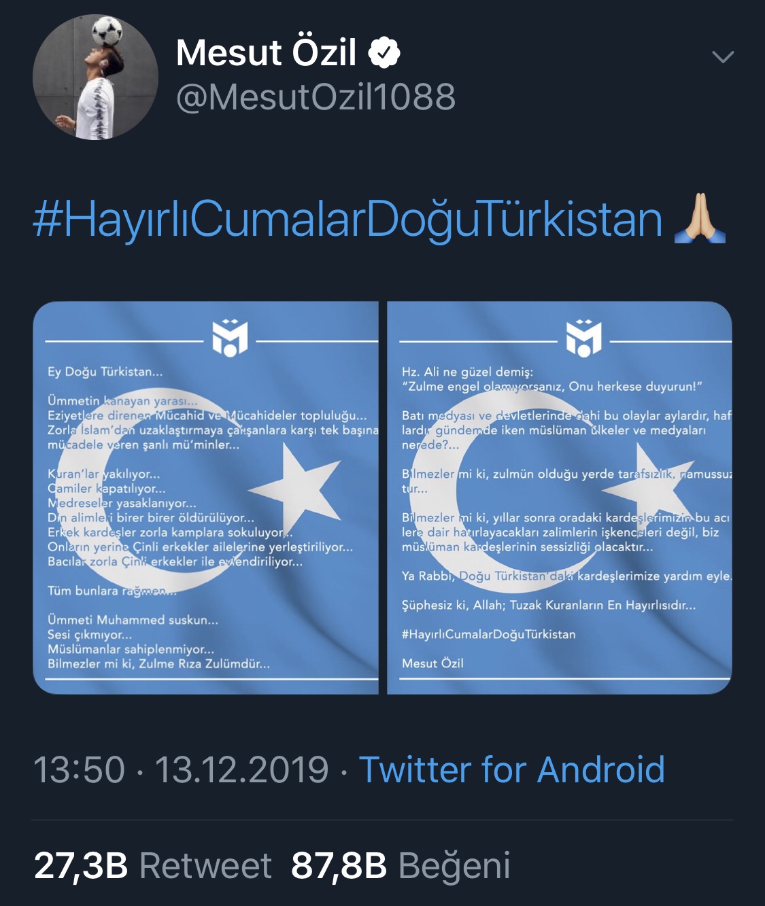This screenshot has width=765, height=906.
Task: Open the #HayırlıCumalarDoğuTürkistan hashtag link
Action: [347, 220]
